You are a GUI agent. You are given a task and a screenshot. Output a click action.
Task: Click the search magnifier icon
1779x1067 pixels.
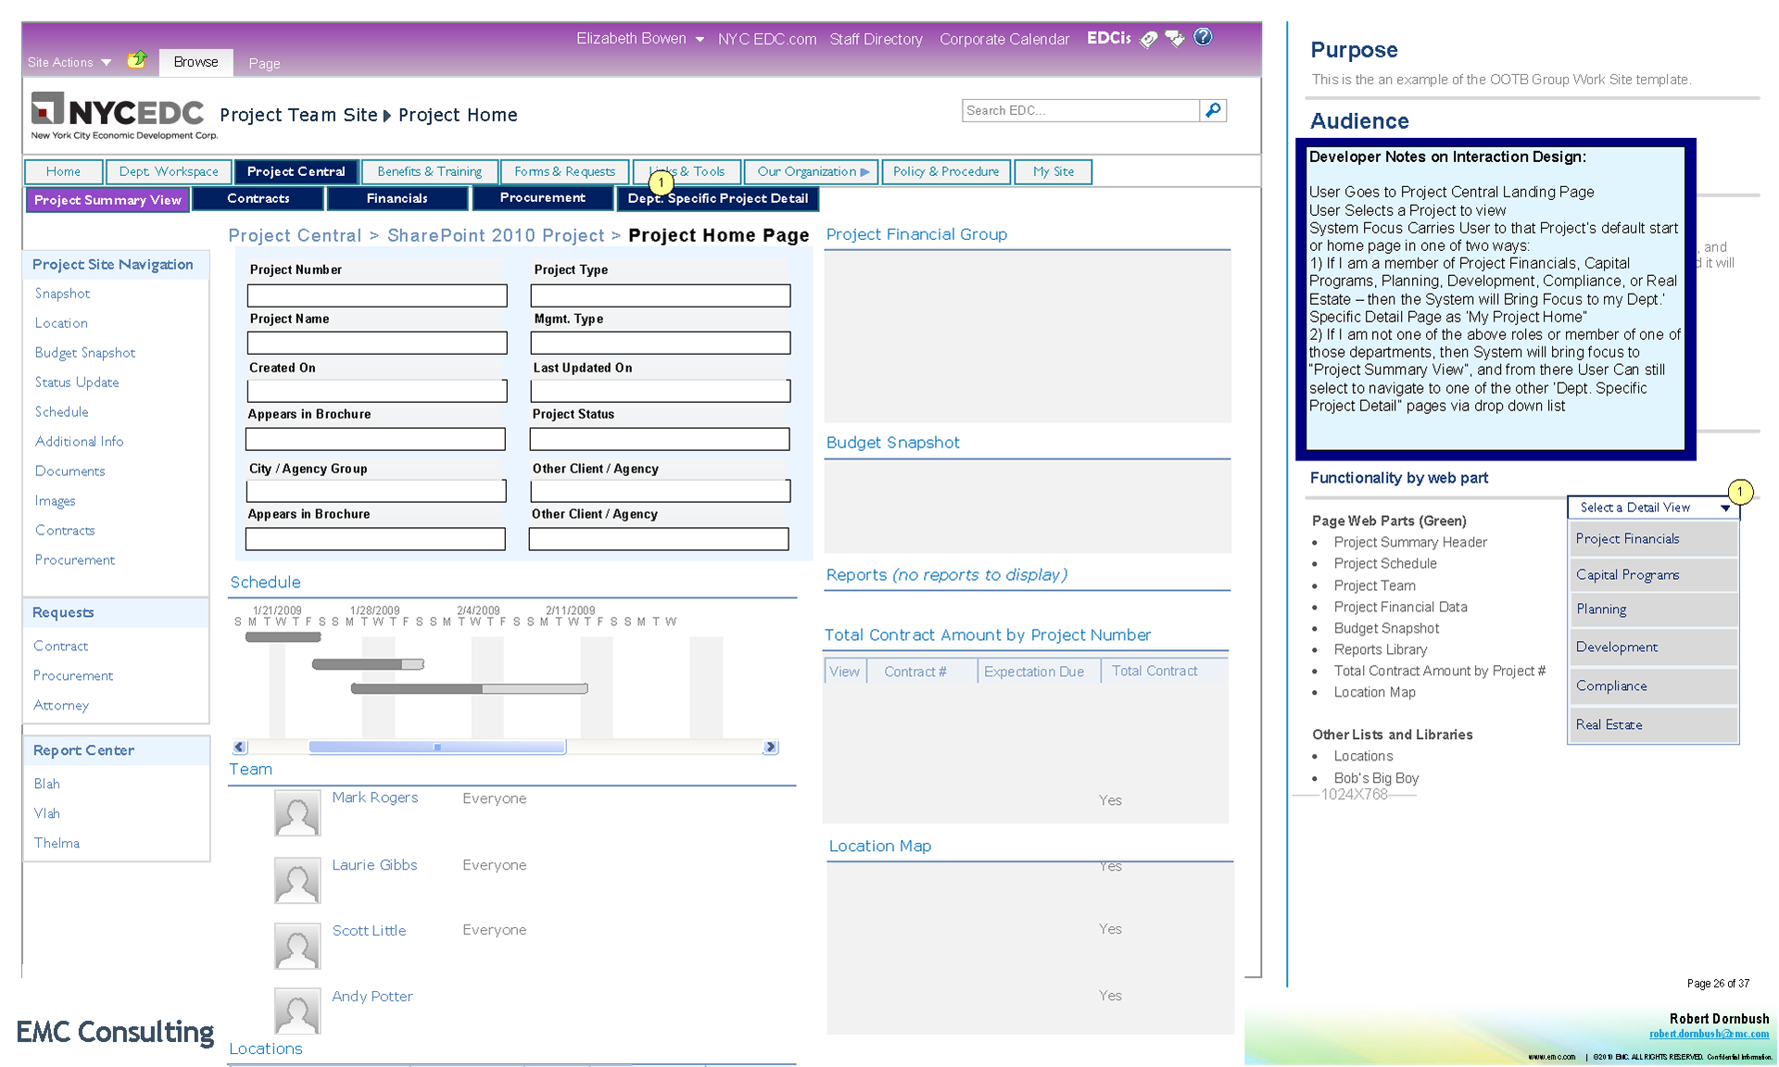tap(1213, 110)
